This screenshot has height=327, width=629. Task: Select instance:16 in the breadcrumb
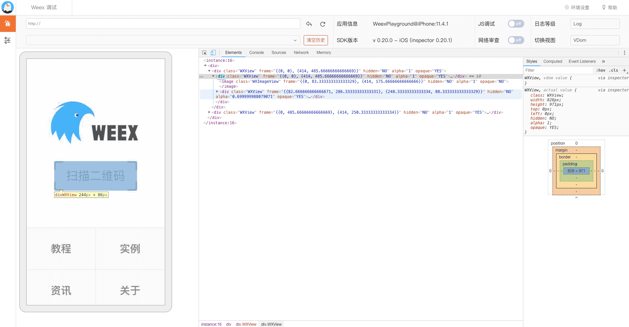(211, 324)
